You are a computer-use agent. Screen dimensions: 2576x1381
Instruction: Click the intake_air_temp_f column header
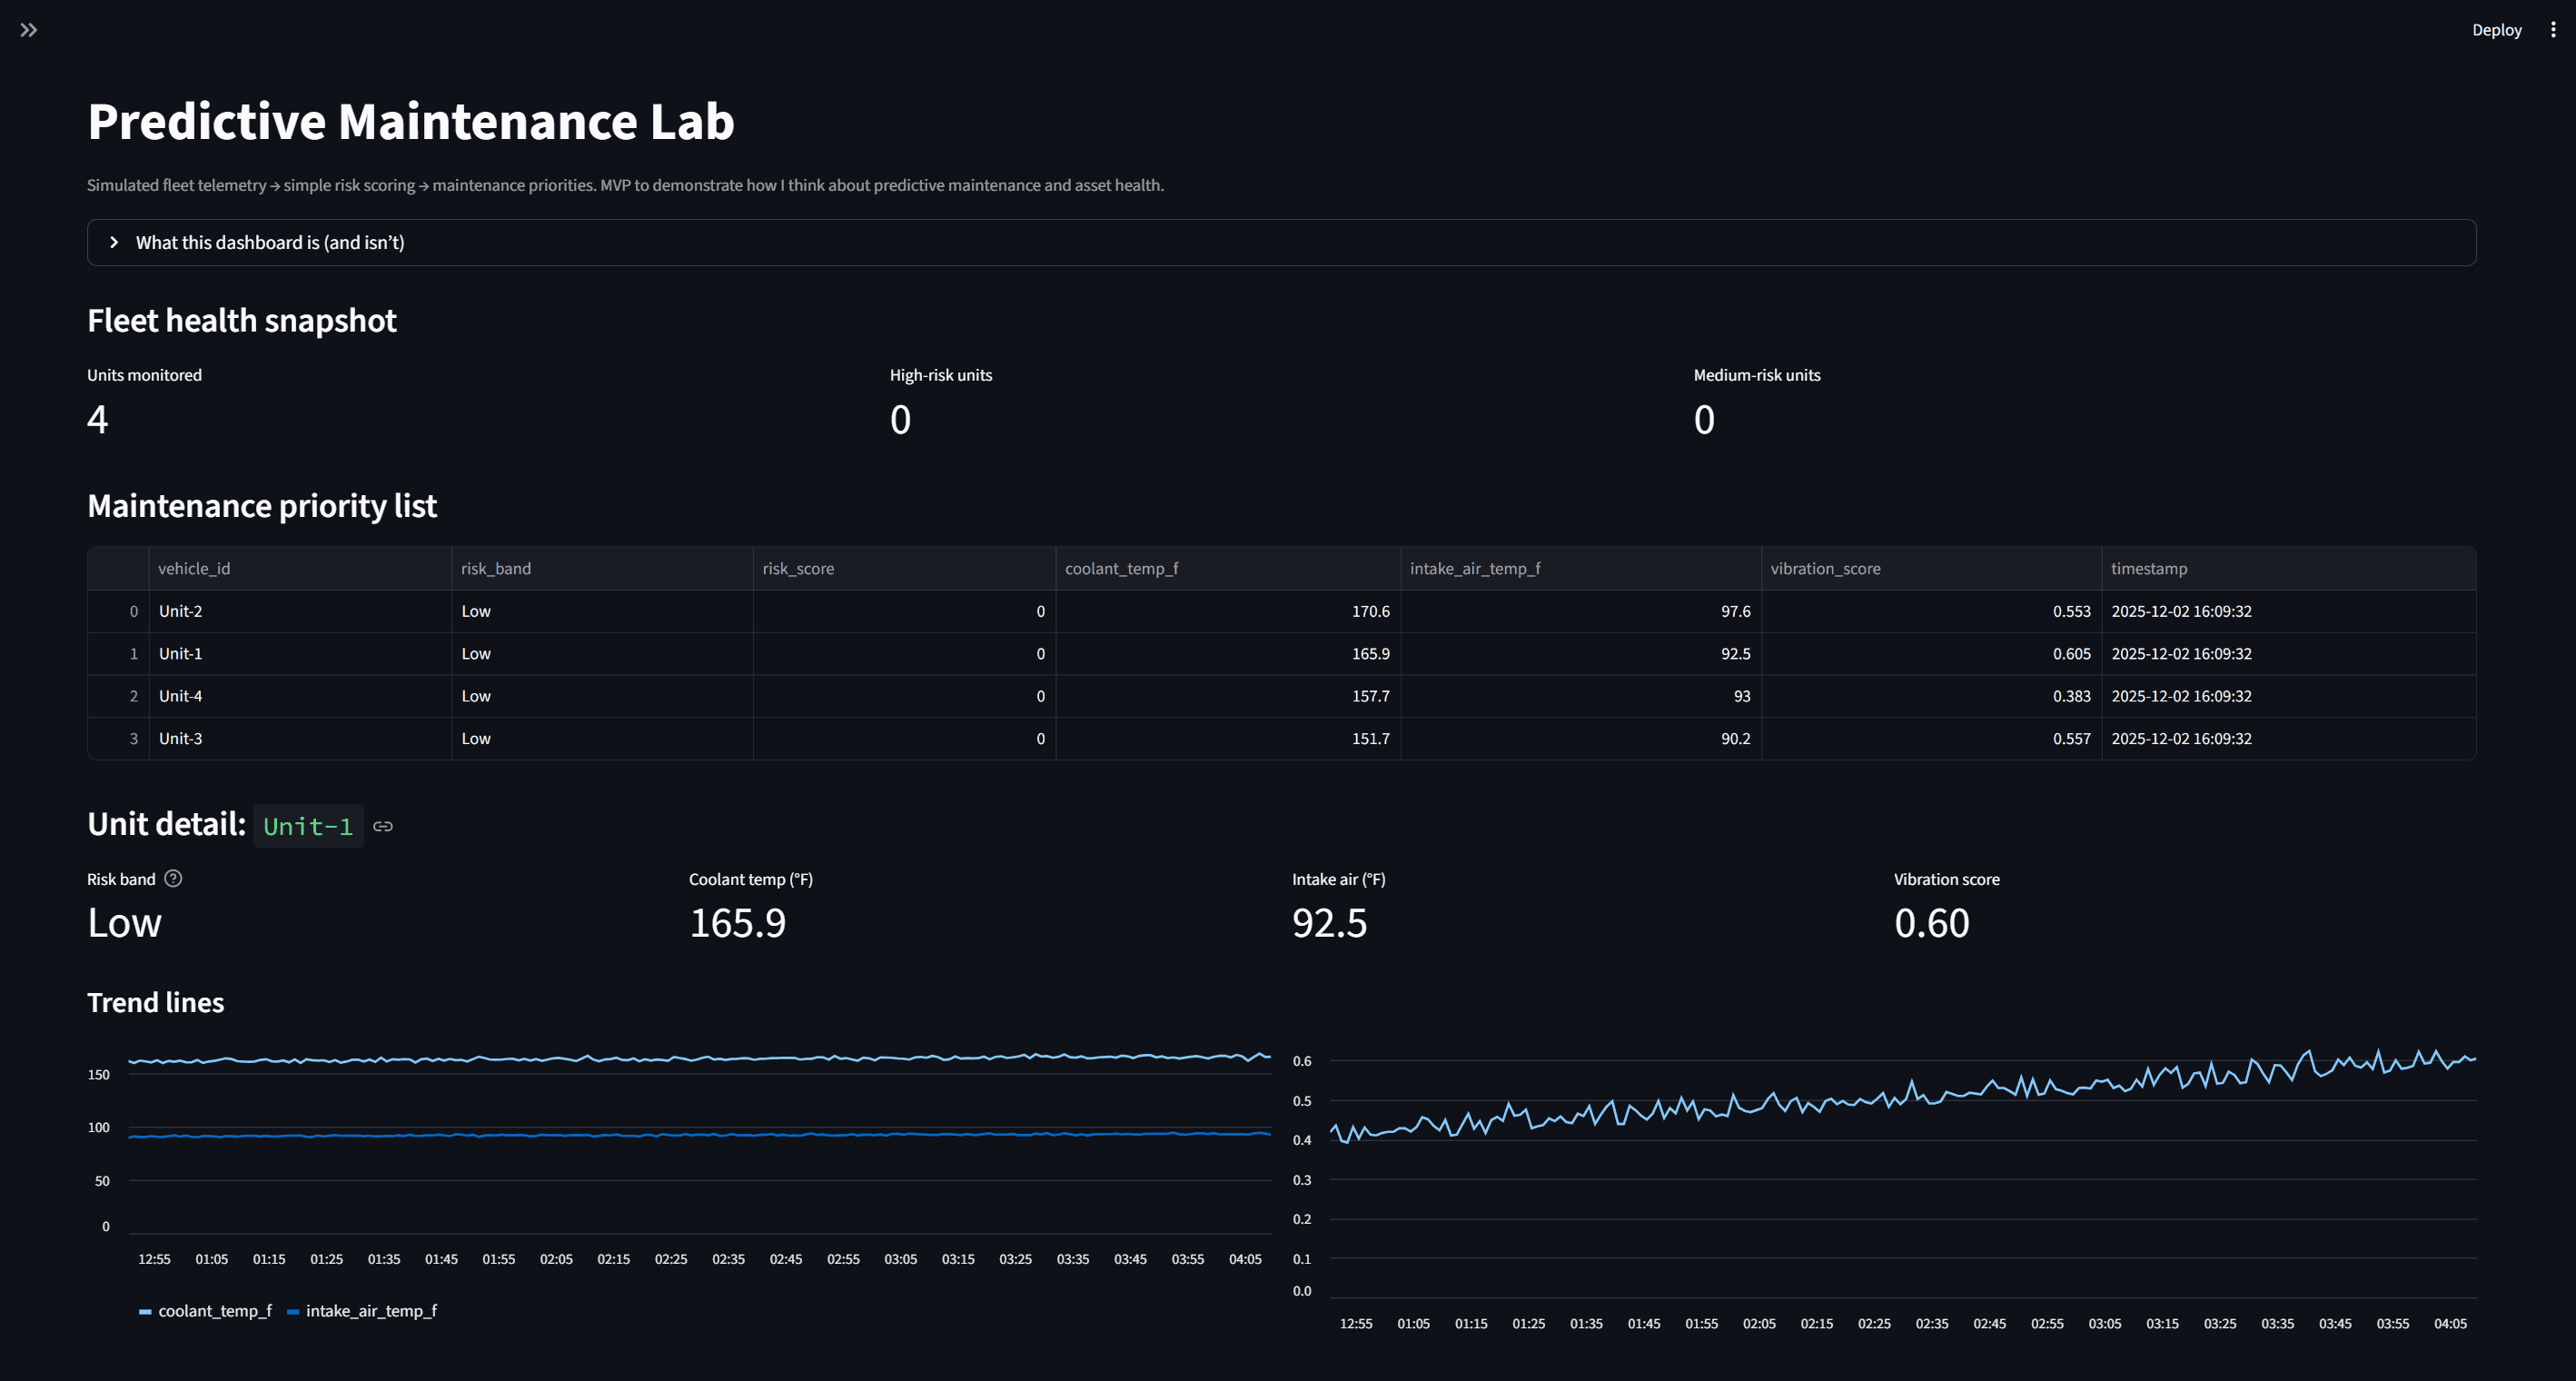[1475, 568]
